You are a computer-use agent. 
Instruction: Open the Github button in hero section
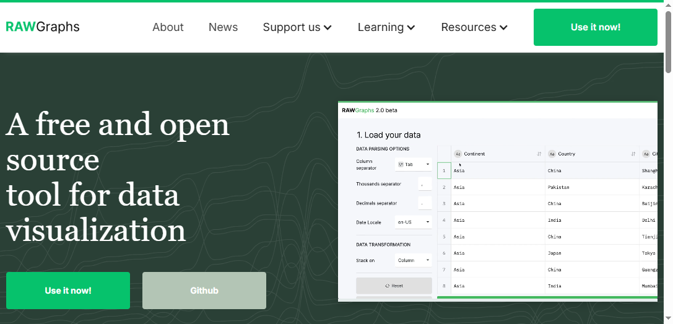204,291
